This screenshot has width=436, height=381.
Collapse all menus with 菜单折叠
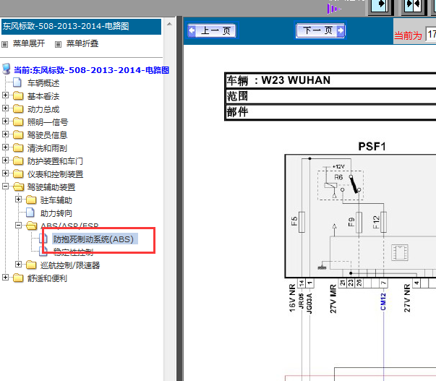click(82, 43)
